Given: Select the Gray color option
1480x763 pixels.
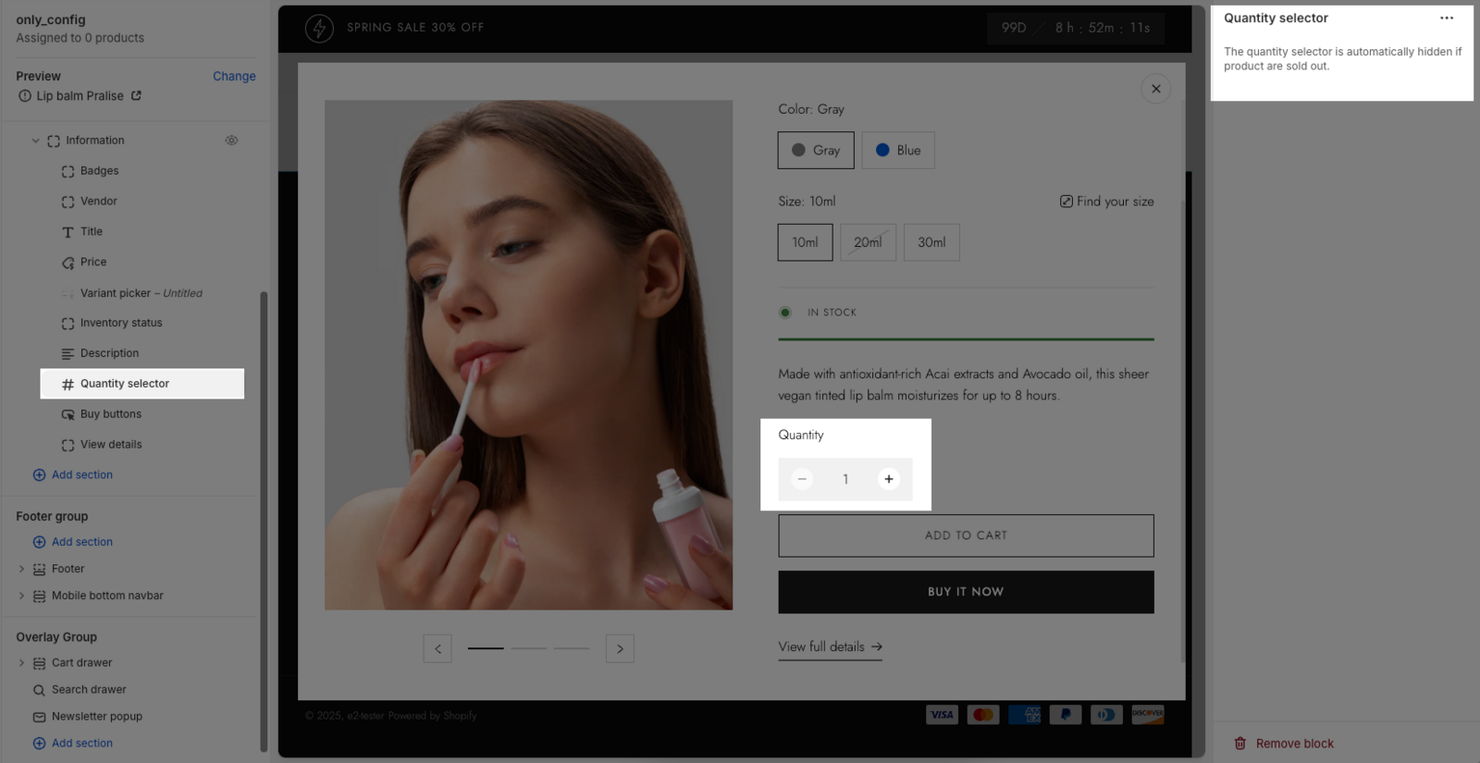Looking at the screenshot, I should point(815,151).
